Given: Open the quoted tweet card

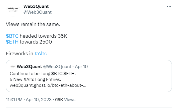Looking at the screenshot, I should point(89,76).
